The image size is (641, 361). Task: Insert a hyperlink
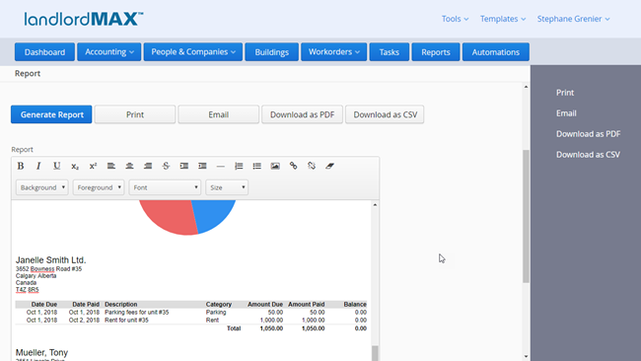(293, 166)
